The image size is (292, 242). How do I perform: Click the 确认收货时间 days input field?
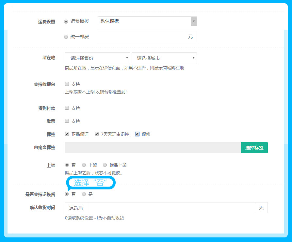(170, 208)
